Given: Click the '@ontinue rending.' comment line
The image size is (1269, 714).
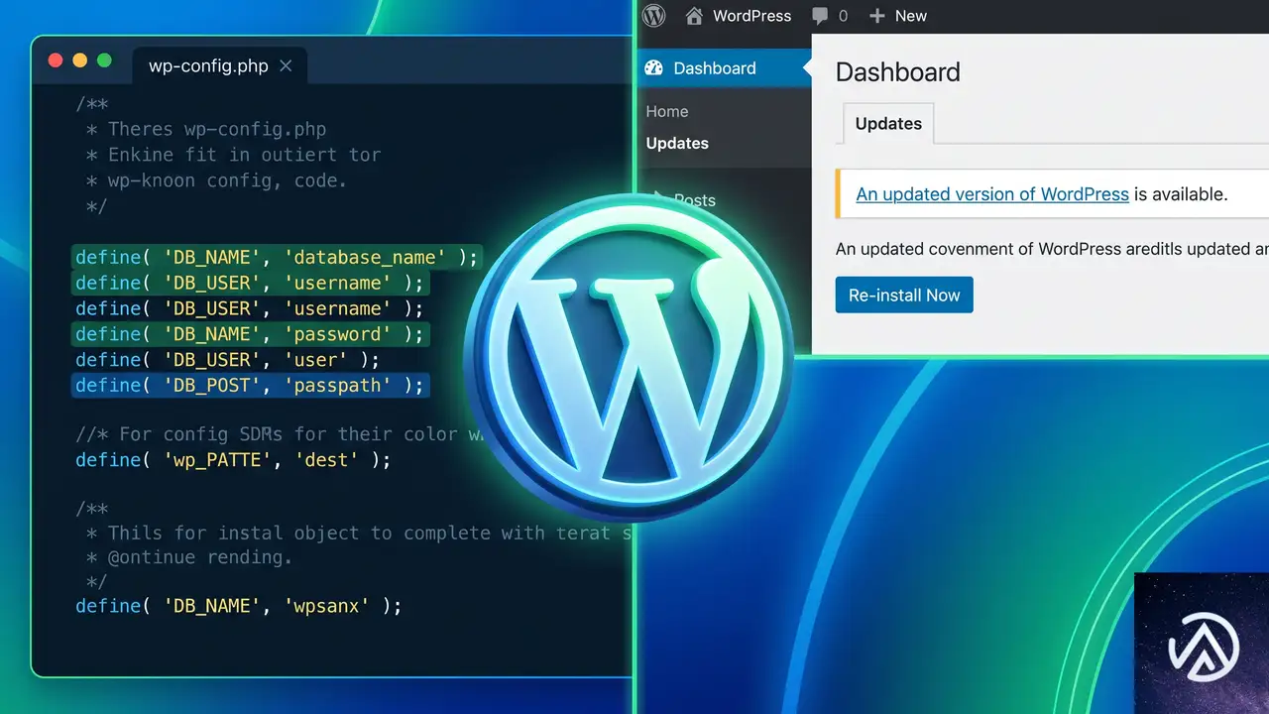Looking at the screenshot, I should pos(190,557).
